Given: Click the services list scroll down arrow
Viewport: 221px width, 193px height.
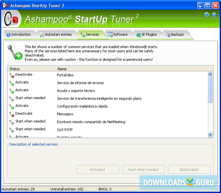Looking at the screenshot, I should [210, 135].
